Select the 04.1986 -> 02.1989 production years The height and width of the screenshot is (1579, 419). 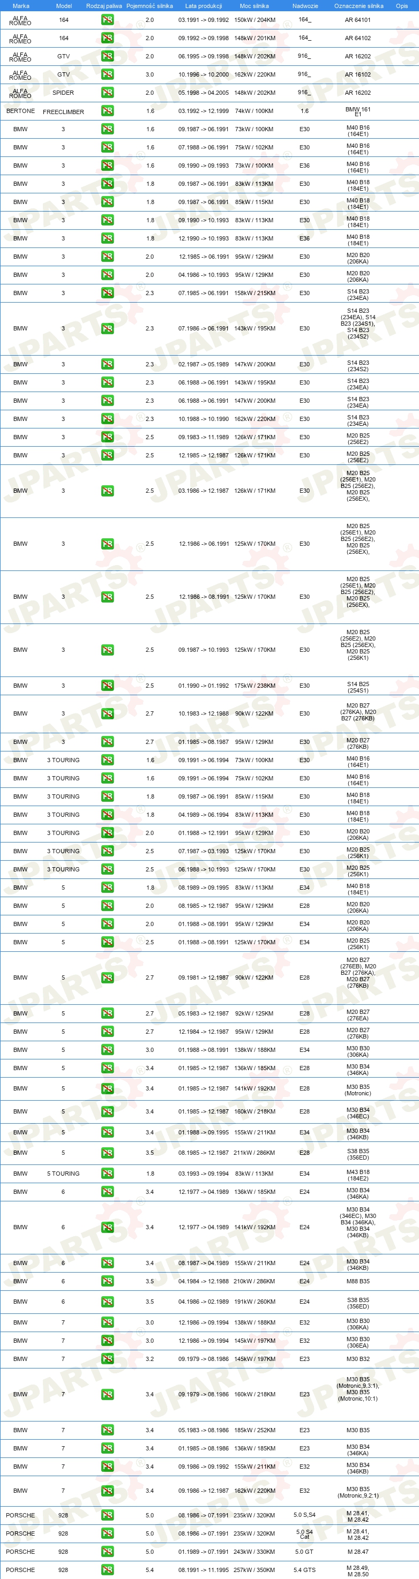tap(204, 1302)
